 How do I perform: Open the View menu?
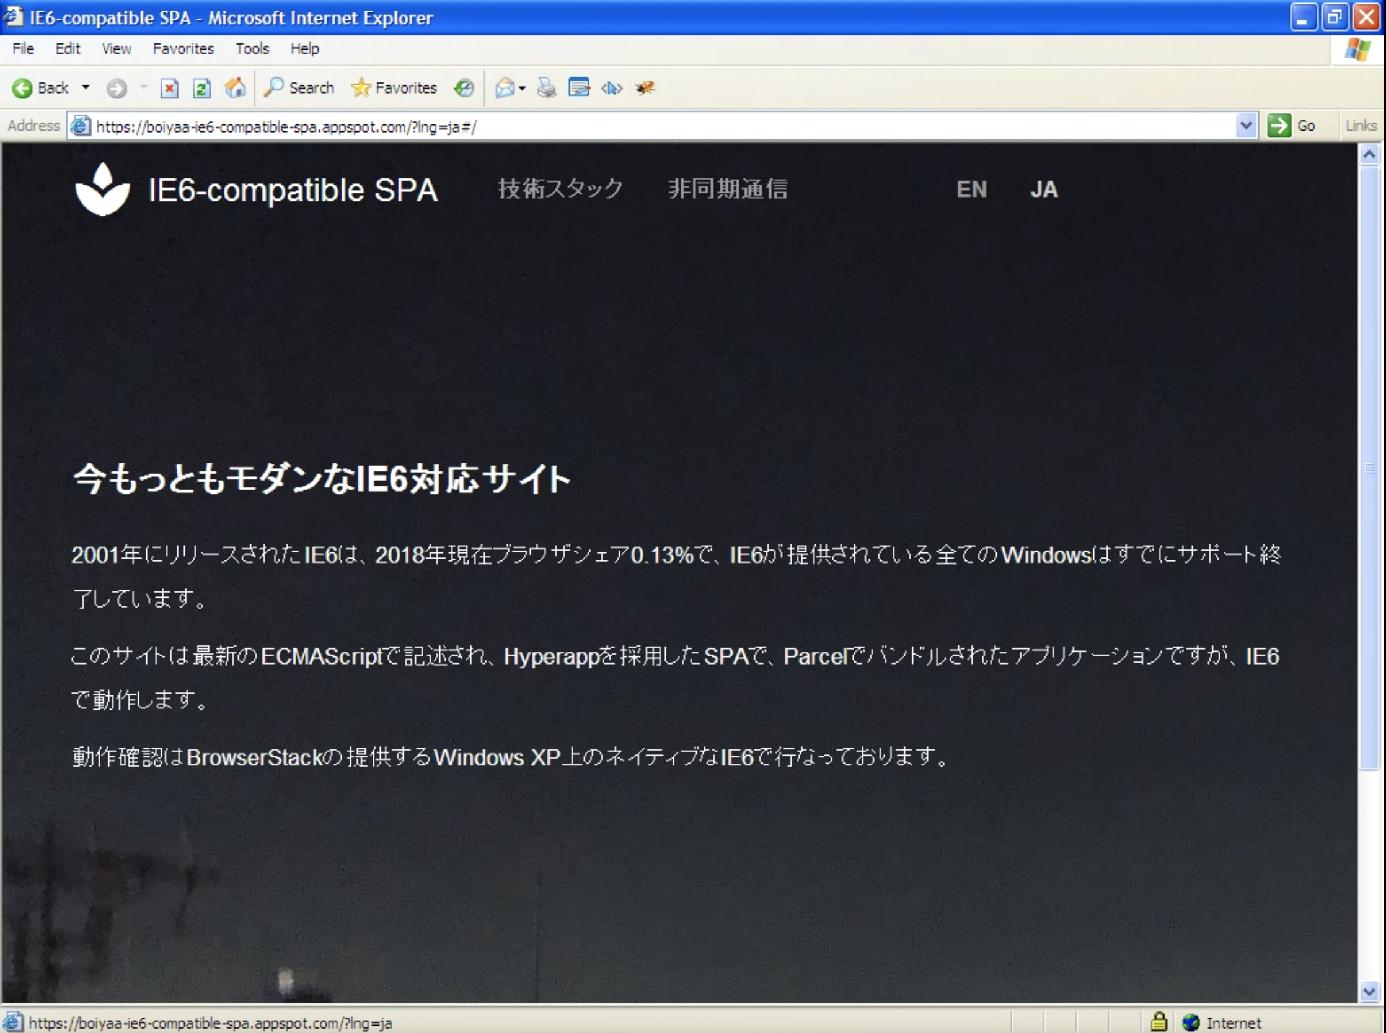point(117,49)
